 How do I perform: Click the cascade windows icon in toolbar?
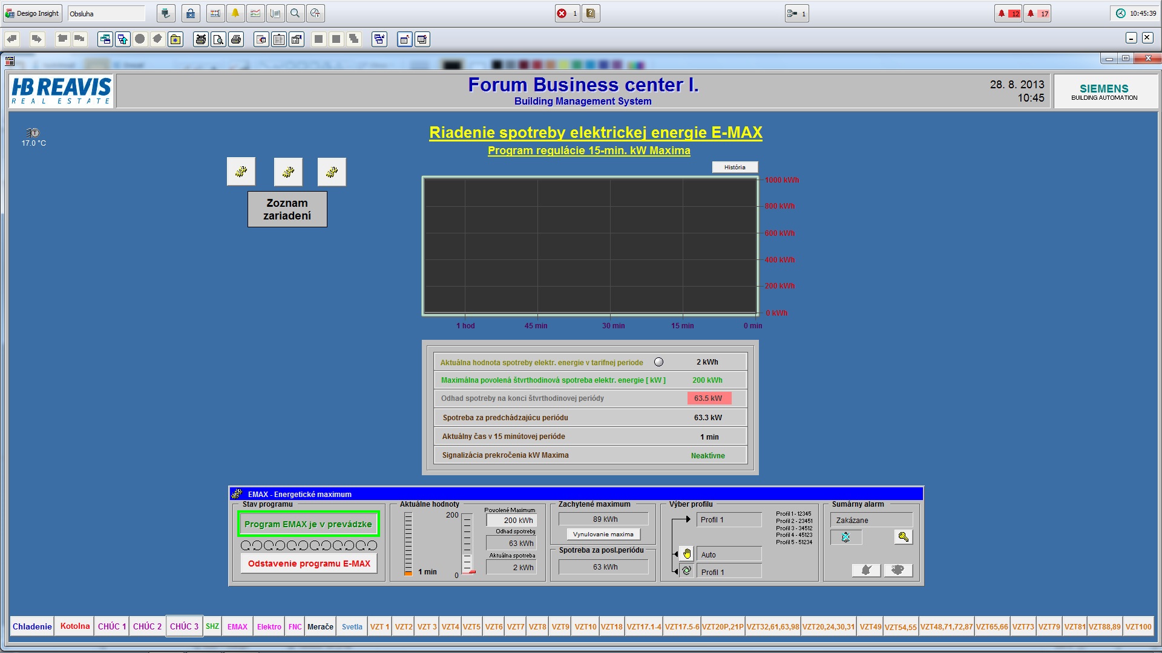[379, 39]
